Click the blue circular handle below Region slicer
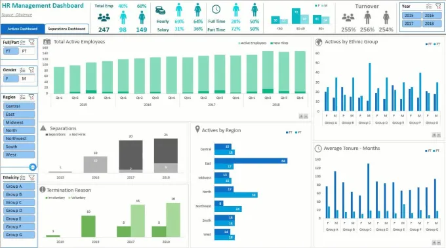This screenshot has width=446, height=248. point(33,167)
